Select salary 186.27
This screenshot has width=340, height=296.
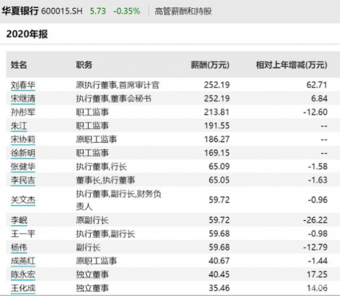[x=217, y=139]
